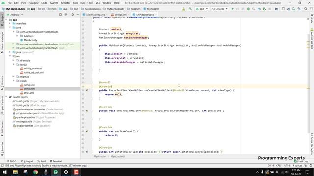The height and width of the screenshot is (176, 314).
Task: Run the app with green play button
Action: [232, 9]
